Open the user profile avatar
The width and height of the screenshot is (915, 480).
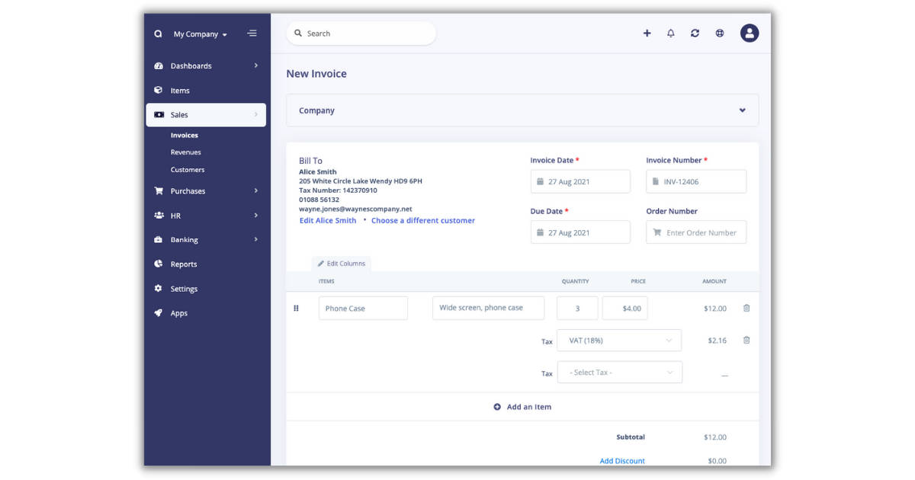(x=750, y=33)
